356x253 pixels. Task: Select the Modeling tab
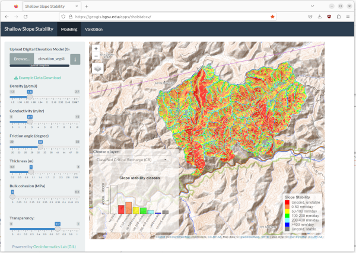point(69,28)
